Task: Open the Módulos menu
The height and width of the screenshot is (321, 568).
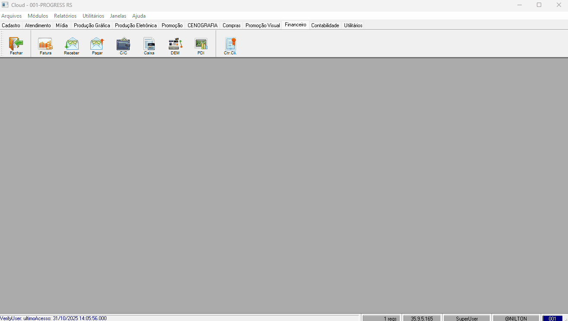Action: pyautogui.click(x=38, y=16)
